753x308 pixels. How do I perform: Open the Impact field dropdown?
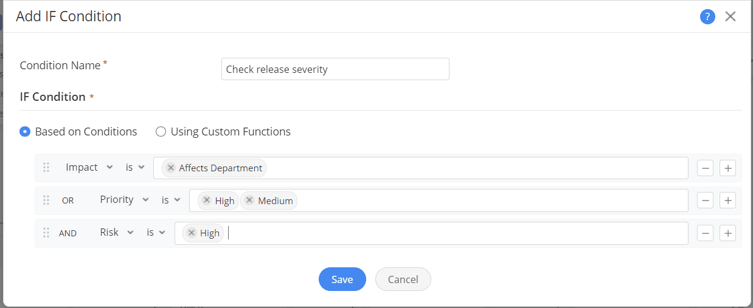(x=89, y=168)
